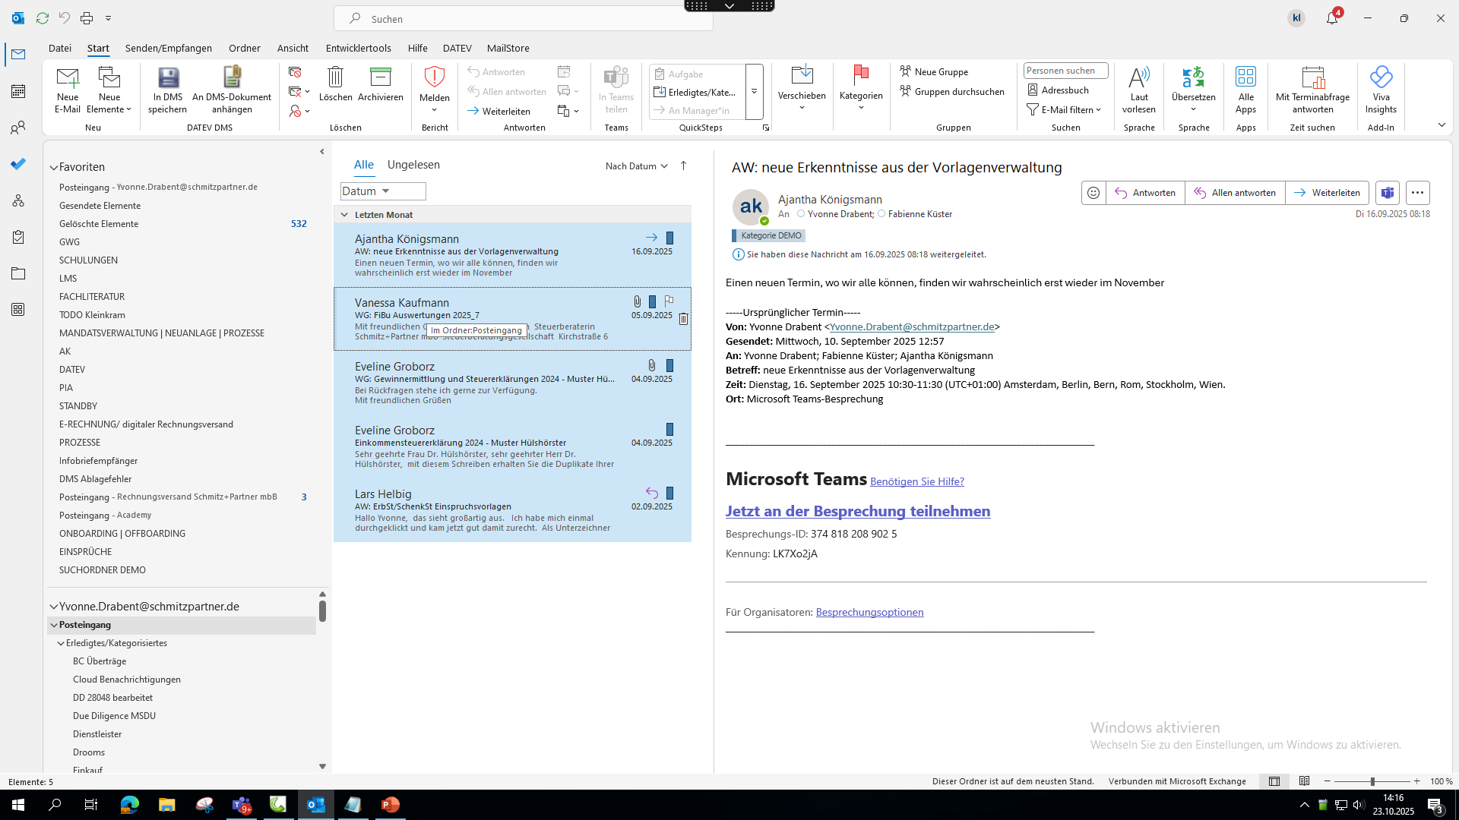Click zoom out minus button
This screenshot has width=1459, height=820.
coord(1328,781)
